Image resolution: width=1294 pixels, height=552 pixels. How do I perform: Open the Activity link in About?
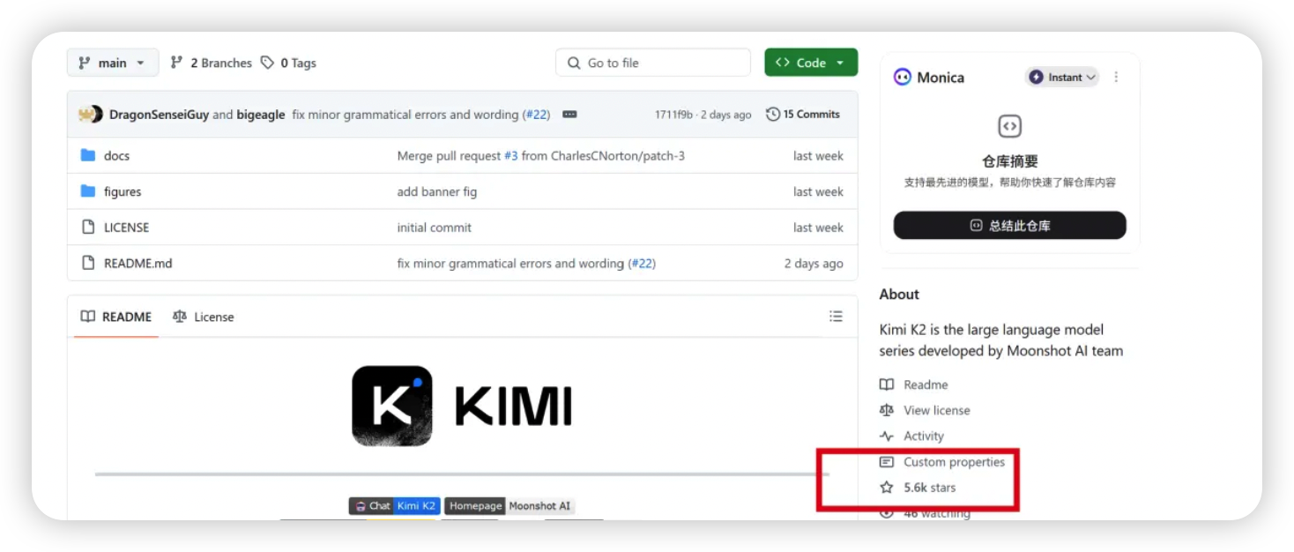point(911,436)
